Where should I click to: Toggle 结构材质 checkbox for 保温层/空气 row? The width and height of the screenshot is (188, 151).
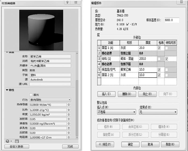pyautogui.click(x=167, y=70)
